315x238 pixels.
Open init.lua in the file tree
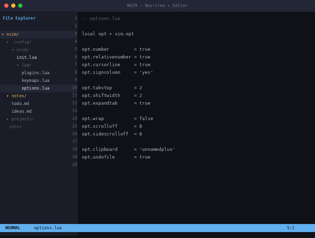pos(27,57)
